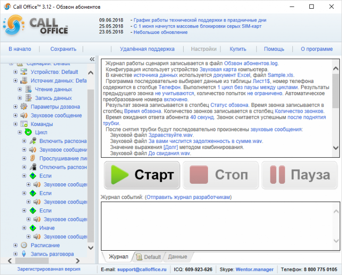The image size is (342, 275).
Task: Switch to the Журнал tab
Action: click(118, 257)
